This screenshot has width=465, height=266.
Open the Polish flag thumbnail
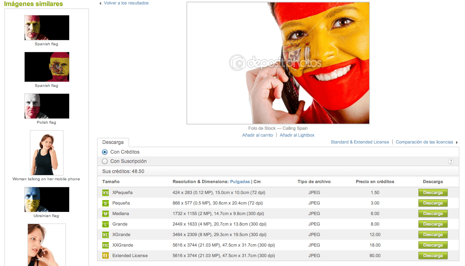point(46,106)
